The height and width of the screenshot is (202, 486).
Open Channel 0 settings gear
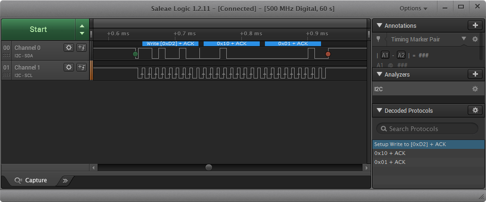pos(69,47)
